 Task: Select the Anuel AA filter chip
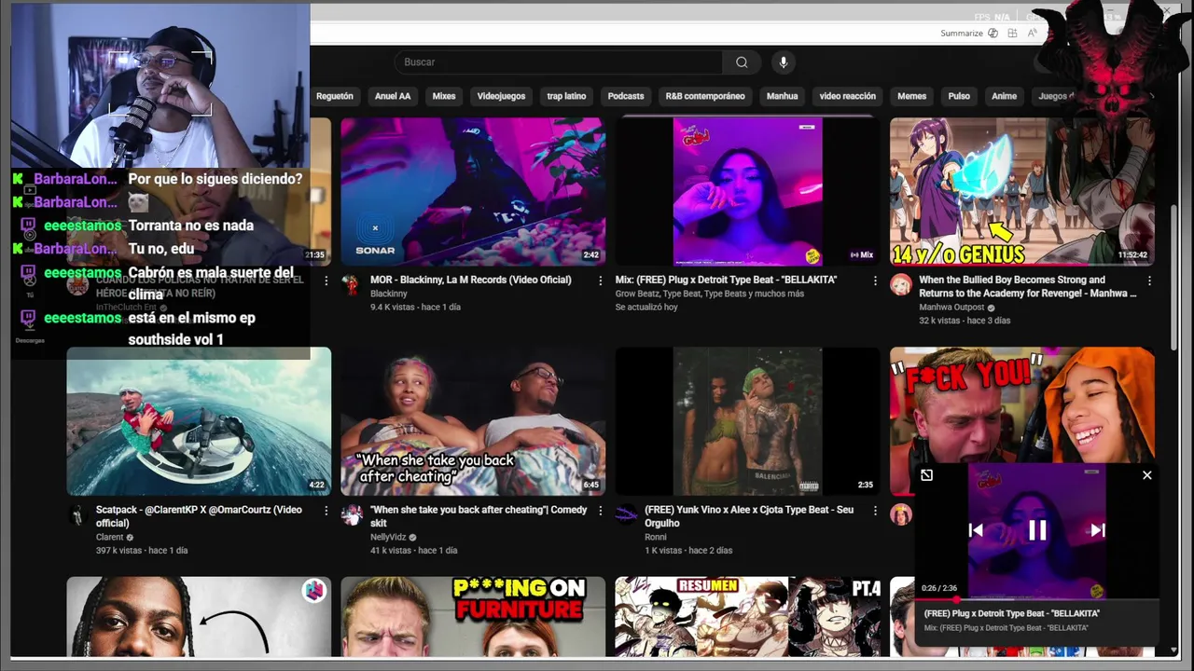[x=393, y=96]
